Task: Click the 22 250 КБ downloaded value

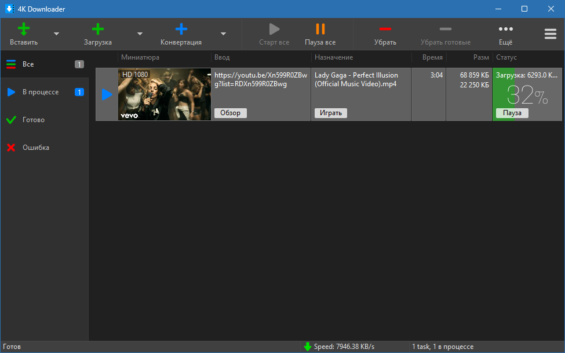Action: click(x=474, y=85)
